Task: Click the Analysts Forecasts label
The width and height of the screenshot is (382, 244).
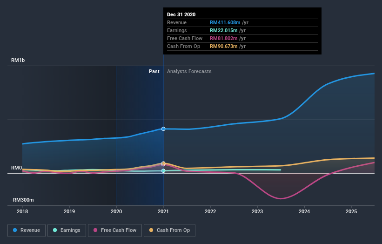Action: pos(189,71)
